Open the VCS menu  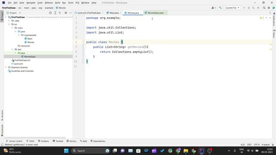pyautogui.click(x=77, y=3)
